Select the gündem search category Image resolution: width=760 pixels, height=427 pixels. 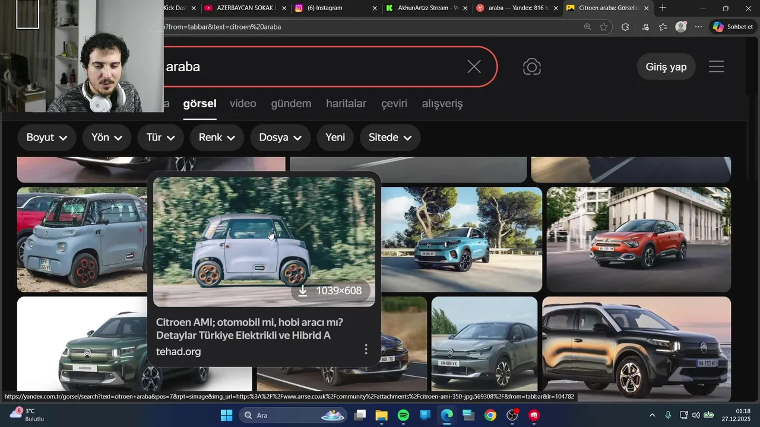[x=291, y=103]
